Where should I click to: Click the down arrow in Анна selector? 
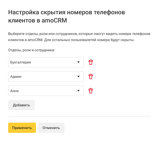[x=78, y=91]
